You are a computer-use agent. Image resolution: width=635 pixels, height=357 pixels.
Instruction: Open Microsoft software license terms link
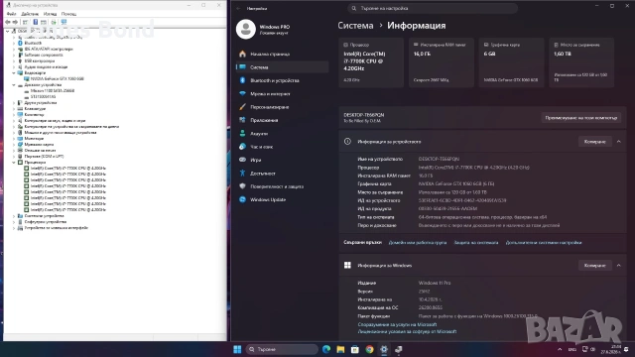[x=407, y=331]
